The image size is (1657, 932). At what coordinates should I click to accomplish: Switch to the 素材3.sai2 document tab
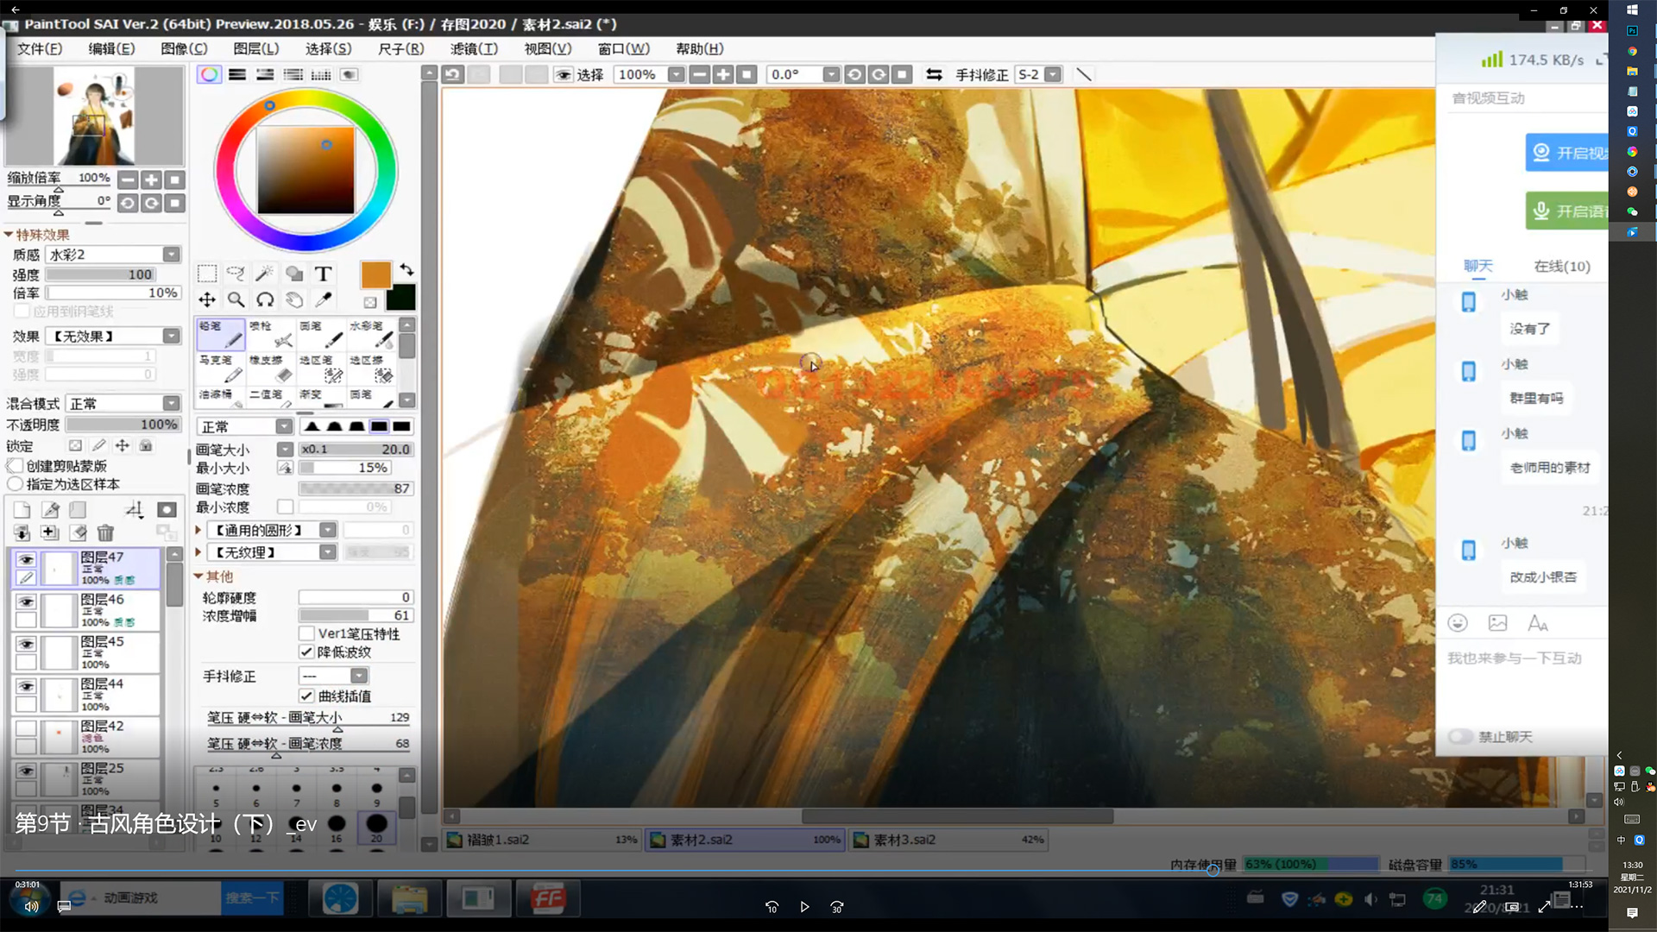pyautogui.click(x=948, y=839)
